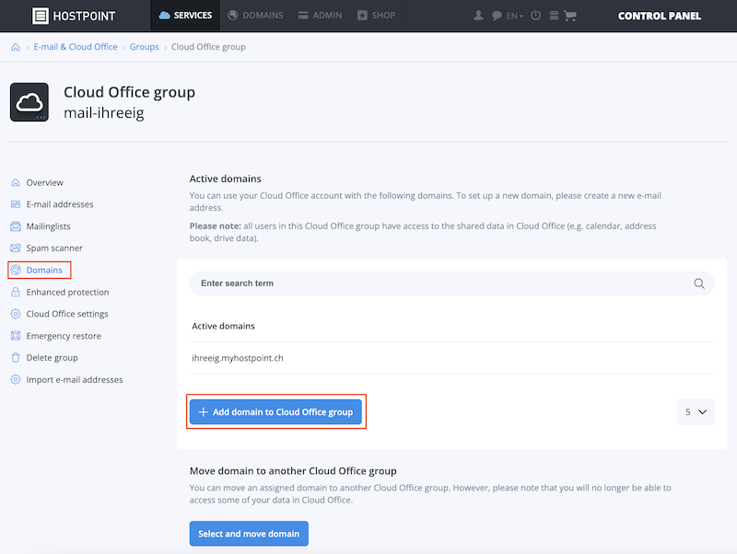Screen dimensions: 737x554
Task: Open the shopping cart icon
Action: coord(569,16)
